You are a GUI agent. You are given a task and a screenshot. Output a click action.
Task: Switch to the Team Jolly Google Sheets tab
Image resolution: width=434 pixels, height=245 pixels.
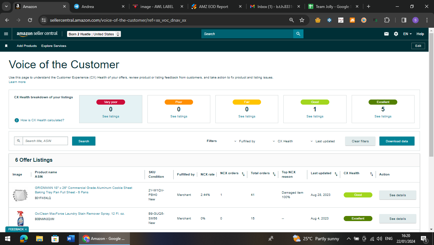point(334,6)
